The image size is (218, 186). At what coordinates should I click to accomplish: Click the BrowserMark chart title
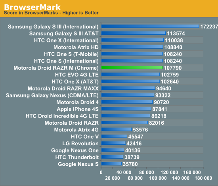tap(32, 7)
